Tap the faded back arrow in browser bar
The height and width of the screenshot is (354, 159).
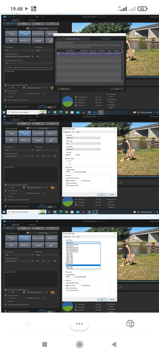(x=29, y=324)
